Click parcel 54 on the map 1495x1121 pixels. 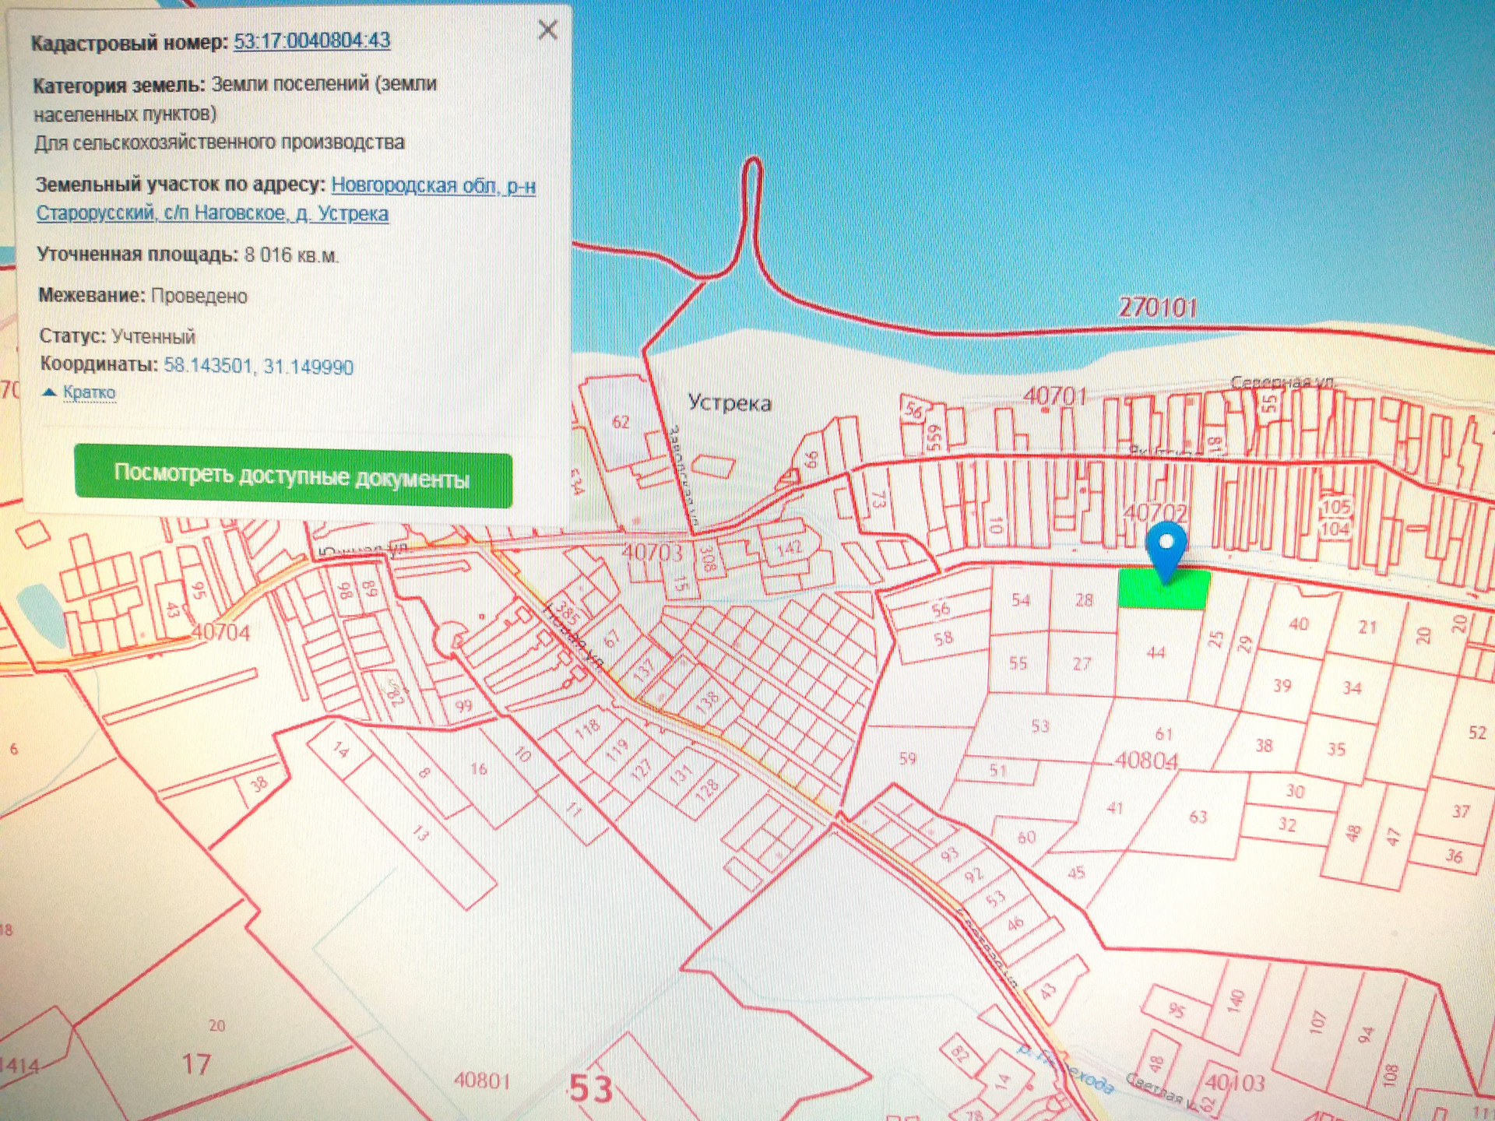(x=1020, y=599)
